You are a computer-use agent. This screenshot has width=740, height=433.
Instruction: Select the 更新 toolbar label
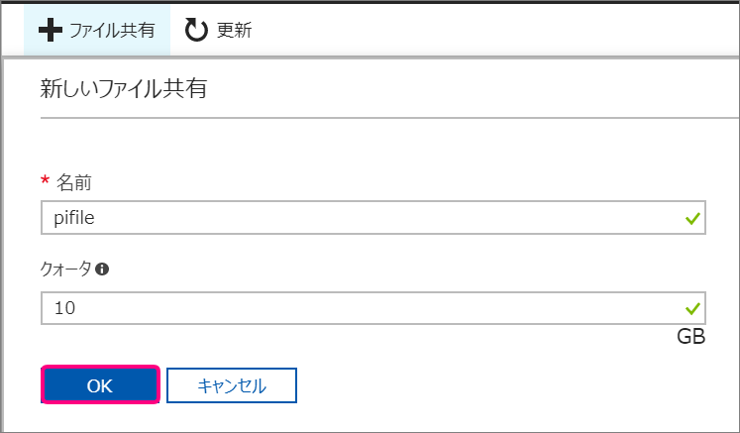tap(234, 30)
